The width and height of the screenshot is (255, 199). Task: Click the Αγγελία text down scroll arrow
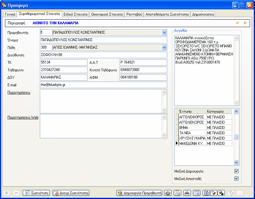236,102
